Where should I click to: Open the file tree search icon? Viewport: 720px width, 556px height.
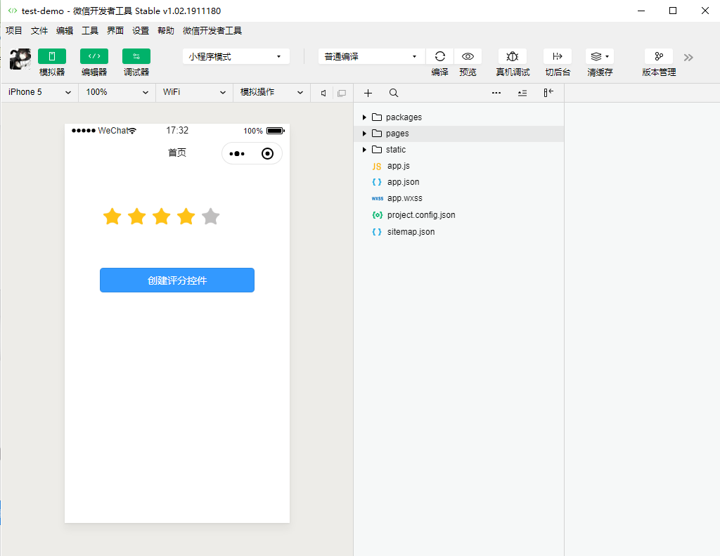click(x=393, y=93)
